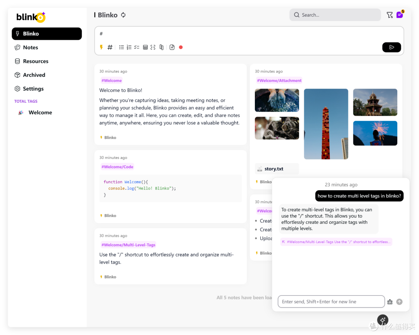Expand the Welcome tag in sidebar

point(40,112)
